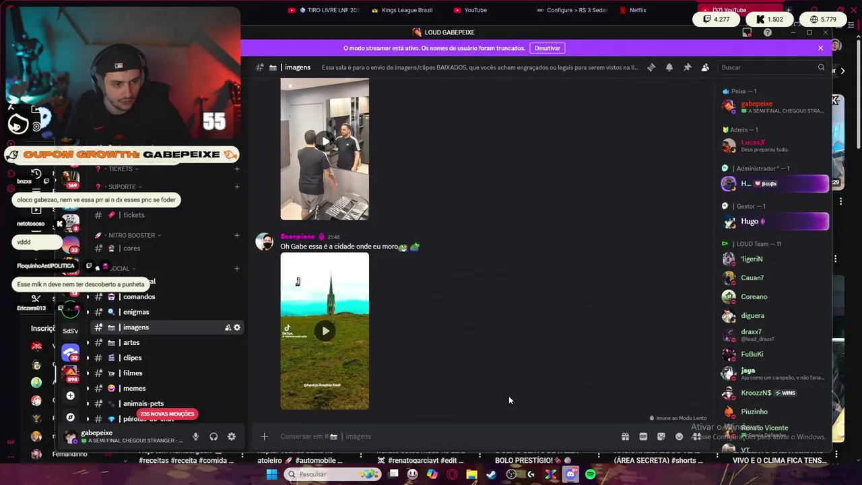Open Steam from the taskbar

(x=491, y=474)
